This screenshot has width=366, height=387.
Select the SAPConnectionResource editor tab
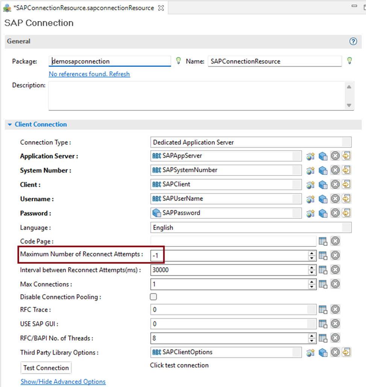(x=83, y=8)
